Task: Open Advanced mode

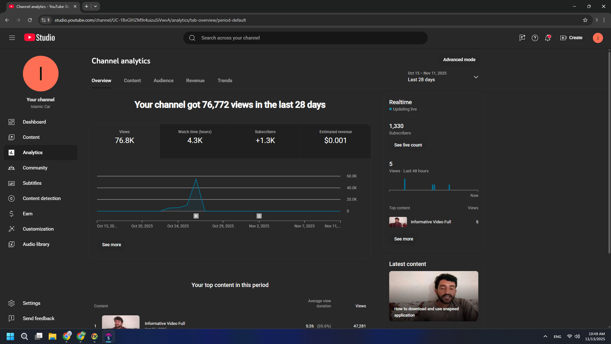Action: click(459, 60)
